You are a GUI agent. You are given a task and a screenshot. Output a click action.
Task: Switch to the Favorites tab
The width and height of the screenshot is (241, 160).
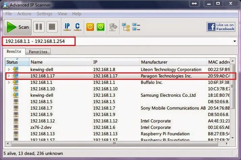[38, 52]
